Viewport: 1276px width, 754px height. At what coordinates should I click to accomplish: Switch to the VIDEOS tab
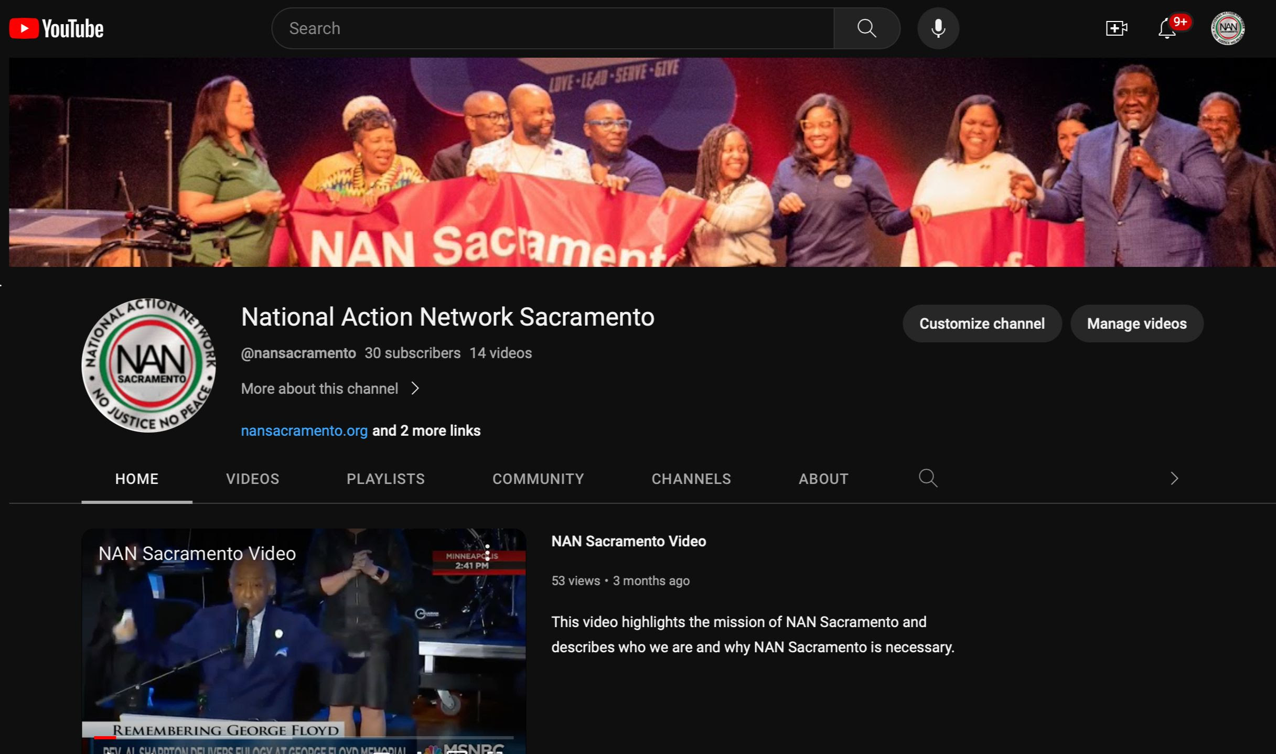pos(253,479)
